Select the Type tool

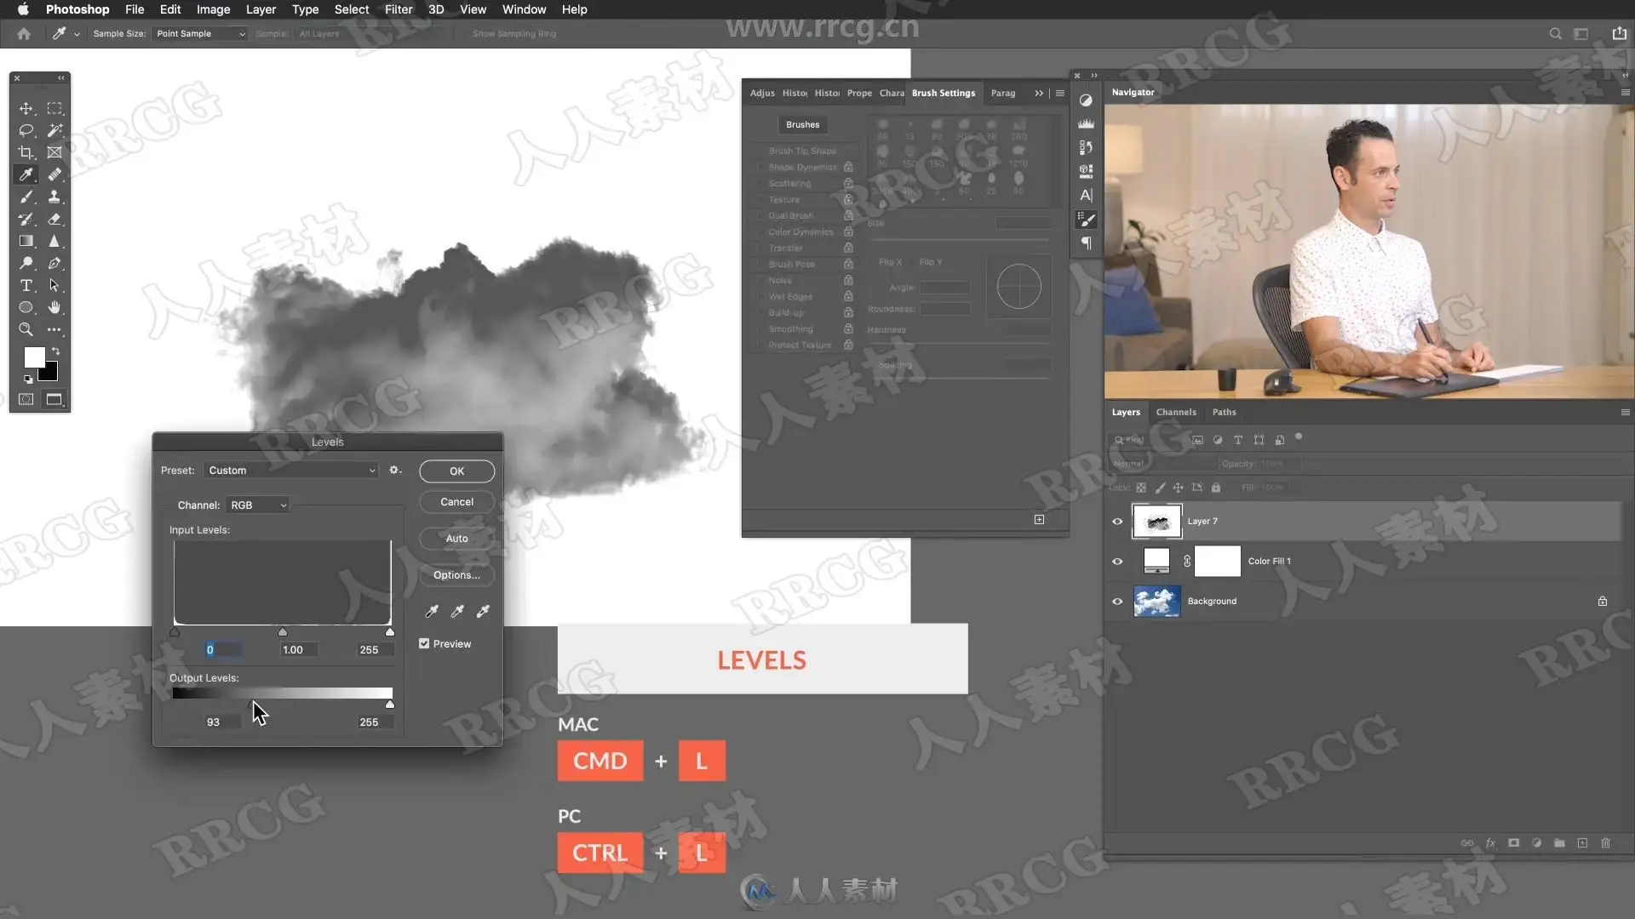26,286
